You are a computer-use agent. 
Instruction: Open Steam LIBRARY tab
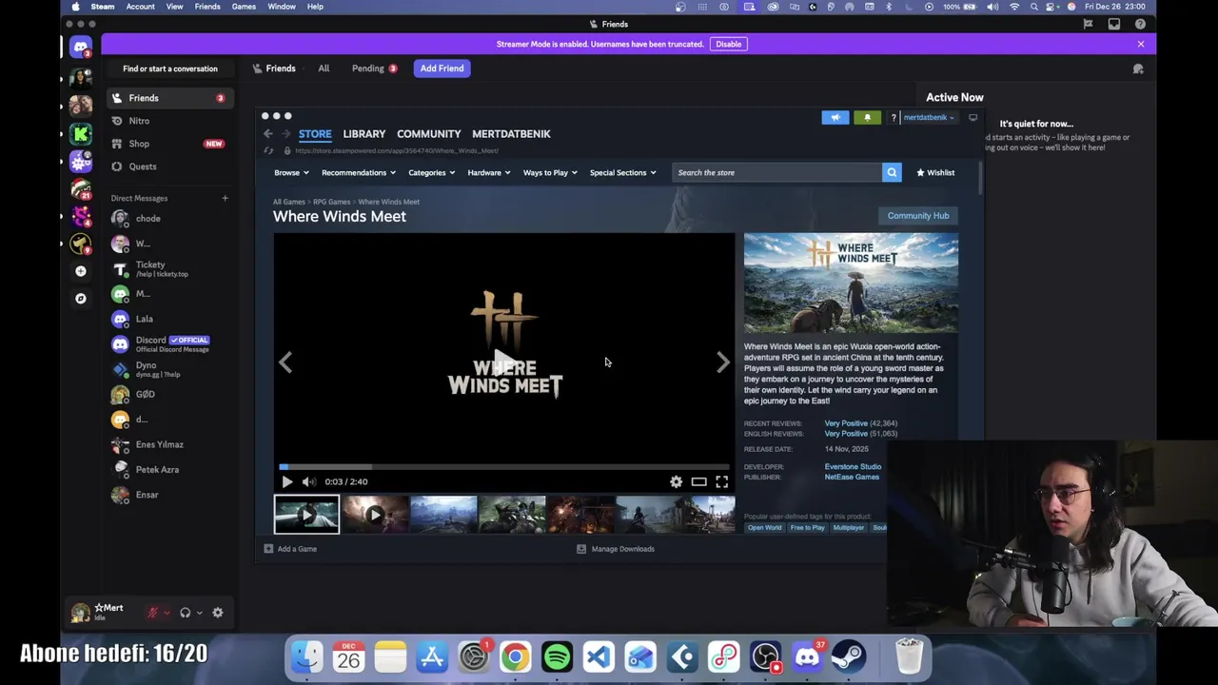pos(364,134)
